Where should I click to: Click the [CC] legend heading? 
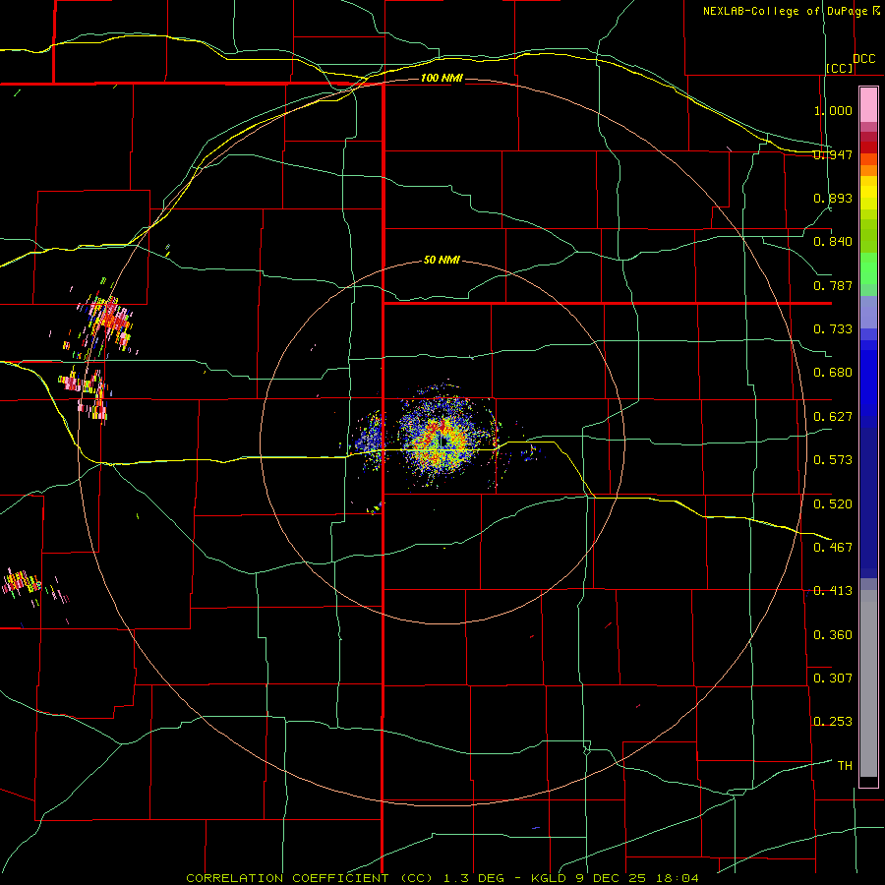pos(840,68)
